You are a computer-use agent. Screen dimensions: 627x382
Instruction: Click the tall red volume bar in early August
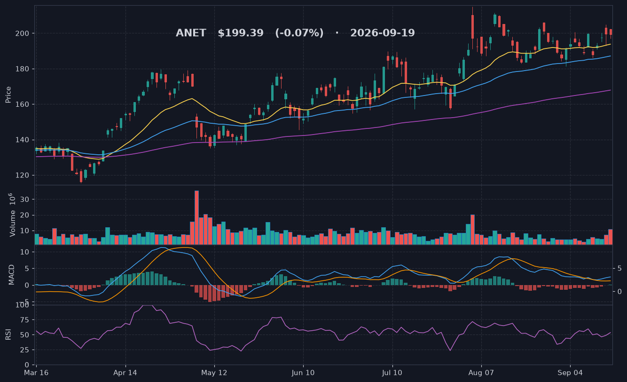(x=472, y=230)
